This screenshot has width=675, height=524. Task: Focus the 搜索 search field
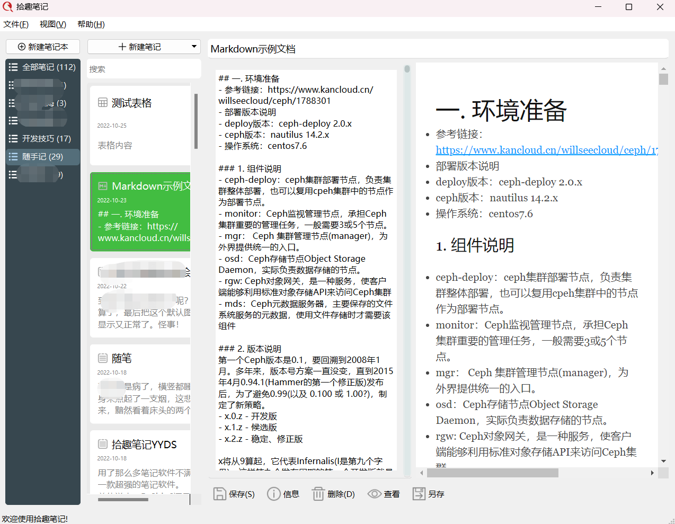pos(144,69)
